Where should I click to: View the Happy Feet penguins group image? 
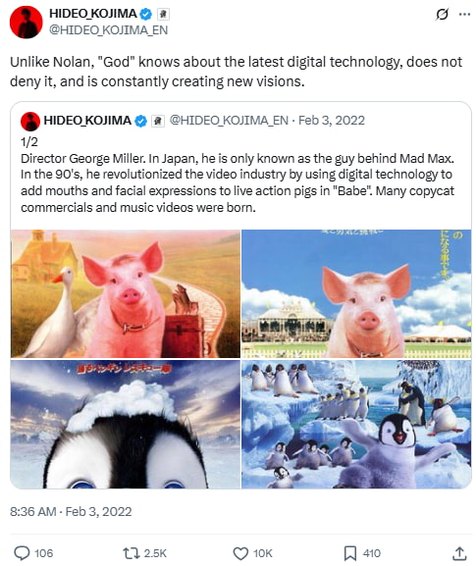(x=356, y=424)
